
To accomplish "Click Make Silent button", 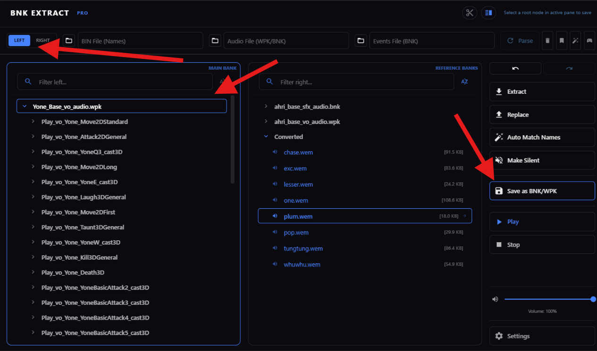I will point(542,160).
